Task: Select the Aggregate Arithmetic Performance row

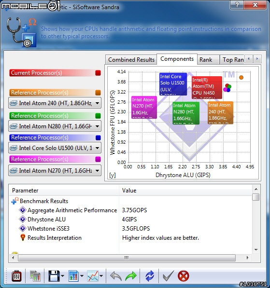Action: point(131,210)
